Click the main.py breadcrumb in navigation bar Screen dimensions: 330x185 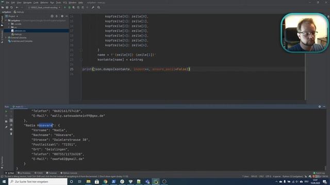[x=19, y=12]
